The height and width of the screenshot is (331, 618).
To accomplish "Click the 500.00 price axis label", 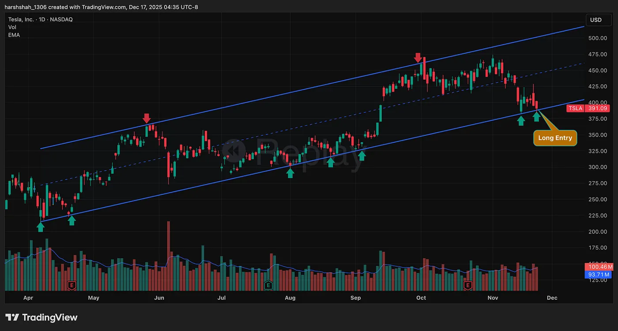I will (597, 38).
